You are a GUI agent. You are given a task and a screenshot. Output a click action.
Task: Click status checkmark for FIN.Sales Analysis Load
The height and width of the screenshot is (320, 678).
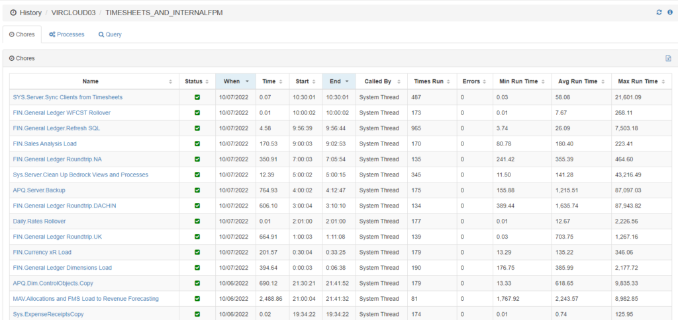197,143
